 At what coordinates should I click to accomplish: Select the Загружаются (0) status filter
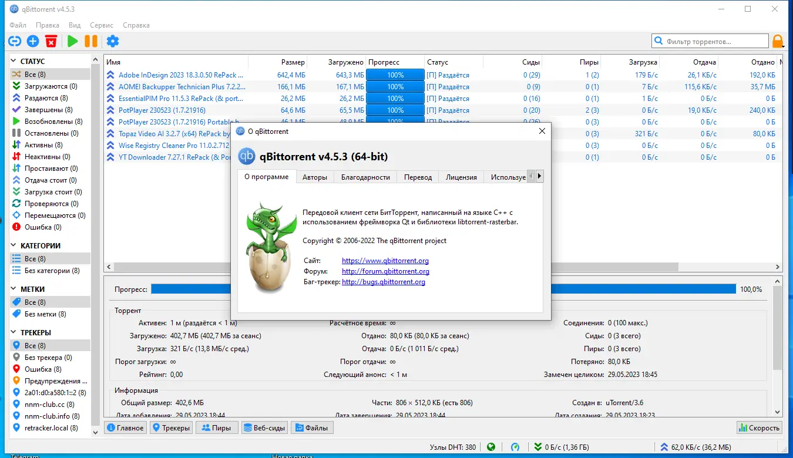[x=50, y=86]
